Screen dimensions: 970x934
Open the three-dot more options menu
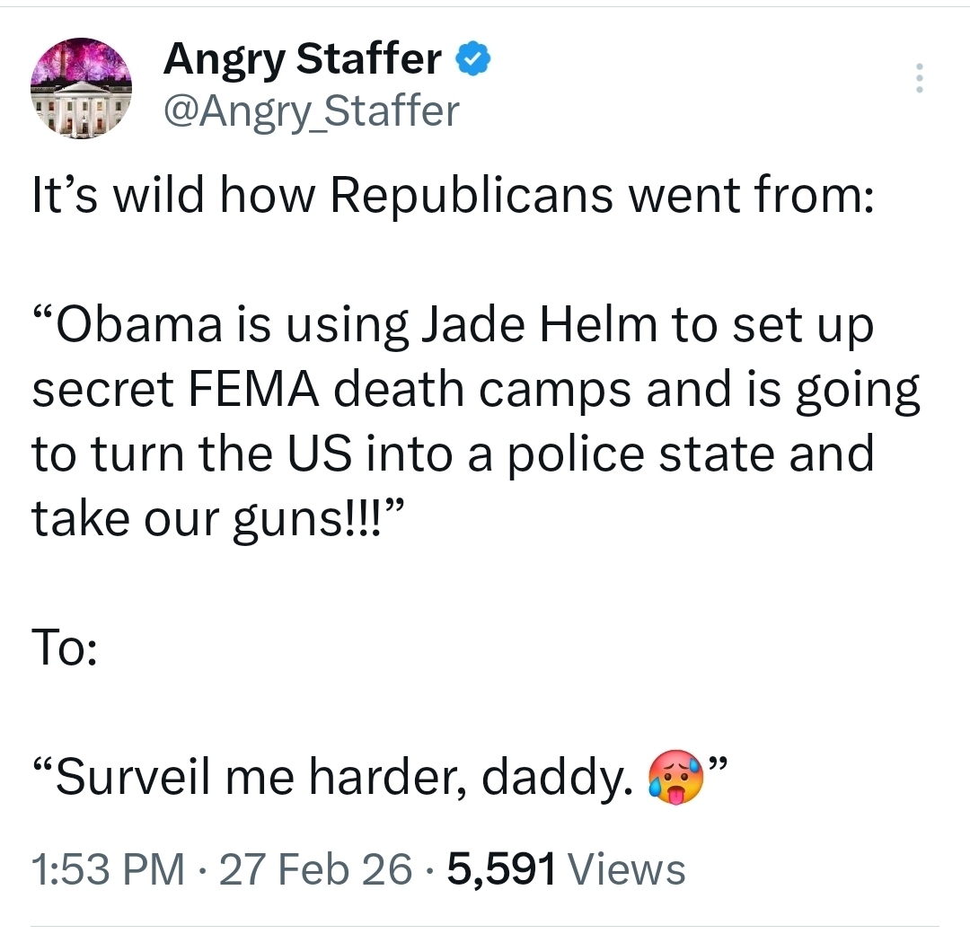pyautogui.click(x=918, y=79)
